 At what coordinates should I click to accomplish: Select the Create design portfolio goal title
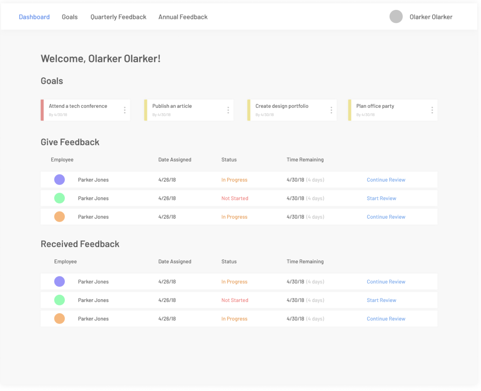[x=282, y=106]
